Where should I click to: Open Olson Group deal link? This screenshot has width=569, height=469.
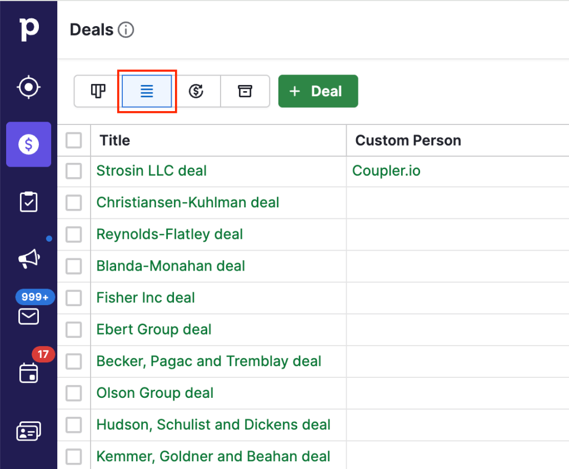pyautogui.click(x=155, y=393)
